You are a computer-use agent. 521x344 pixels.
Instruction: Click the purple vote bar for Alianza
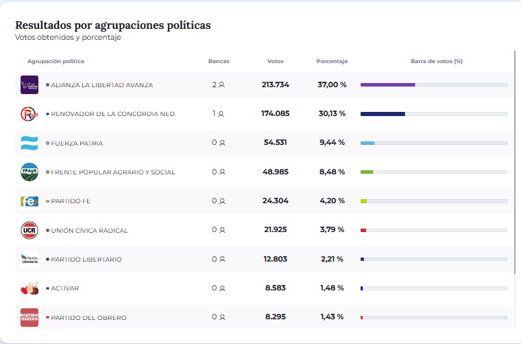387,84
